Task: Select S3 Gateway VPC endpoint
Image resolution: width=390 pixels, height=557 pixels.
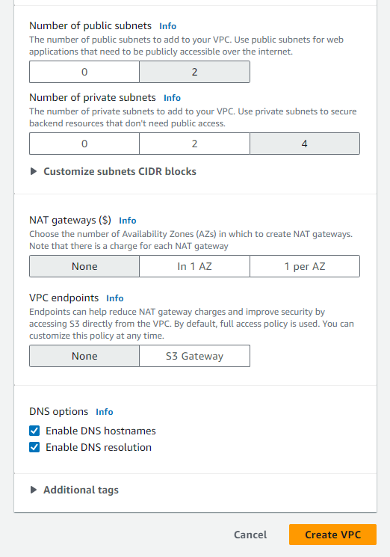Action: (194, 356)
